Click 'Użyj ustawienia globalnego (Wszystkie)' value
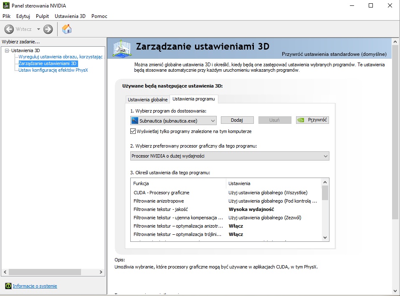This screenshot has height=296, width=400. (x=268, y=193)
